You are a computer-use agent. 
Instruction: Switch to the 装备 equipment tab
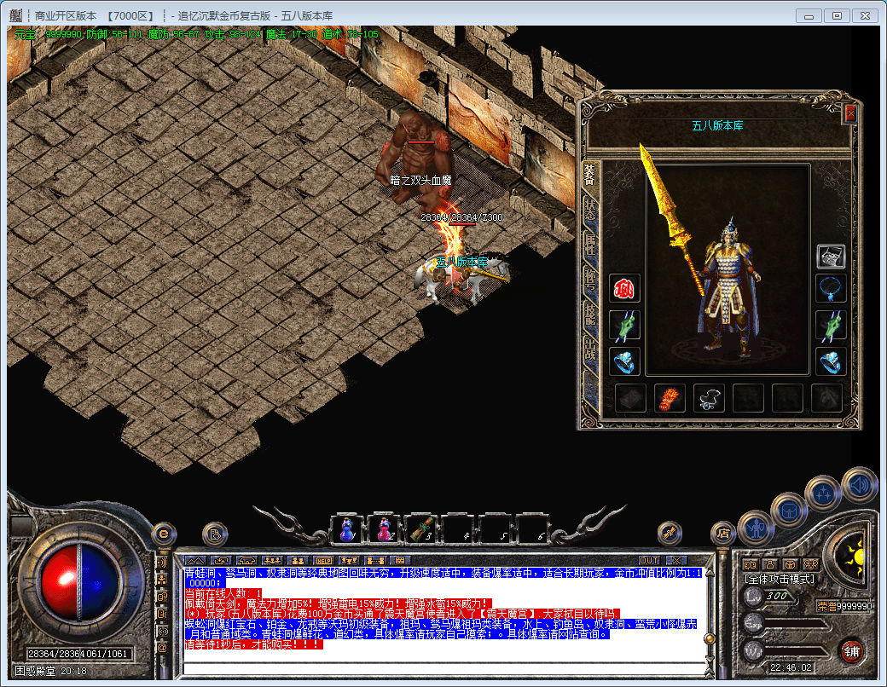pos(590,175)
